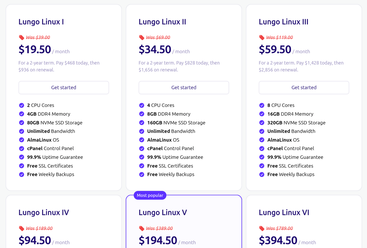Click the checkmark icon beside 160GB NVMe SSD Storage
367x248 pixels.
tap(142, 123)
